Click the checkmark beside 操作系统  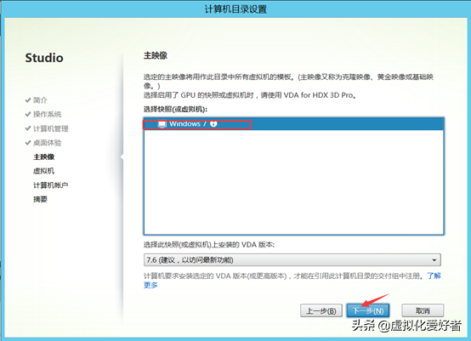pyautogui.click(x=28, y=114)
